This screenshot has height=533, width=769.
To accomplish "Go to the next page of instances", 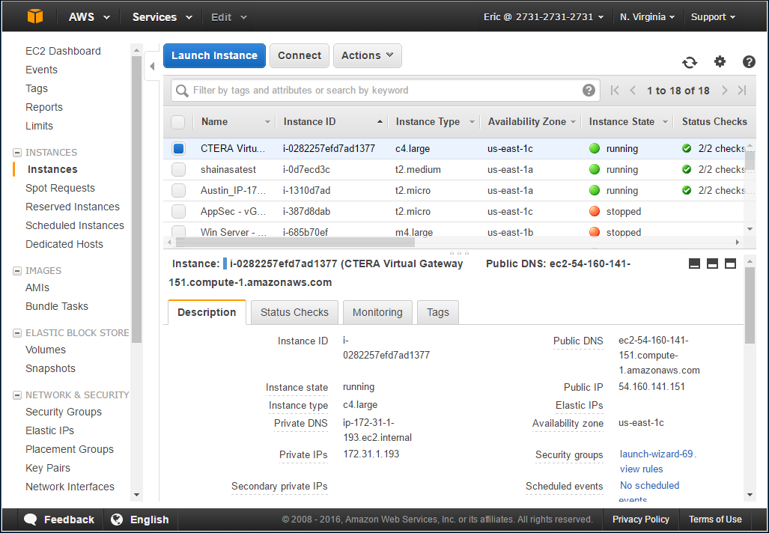I will tap(724, 91).
